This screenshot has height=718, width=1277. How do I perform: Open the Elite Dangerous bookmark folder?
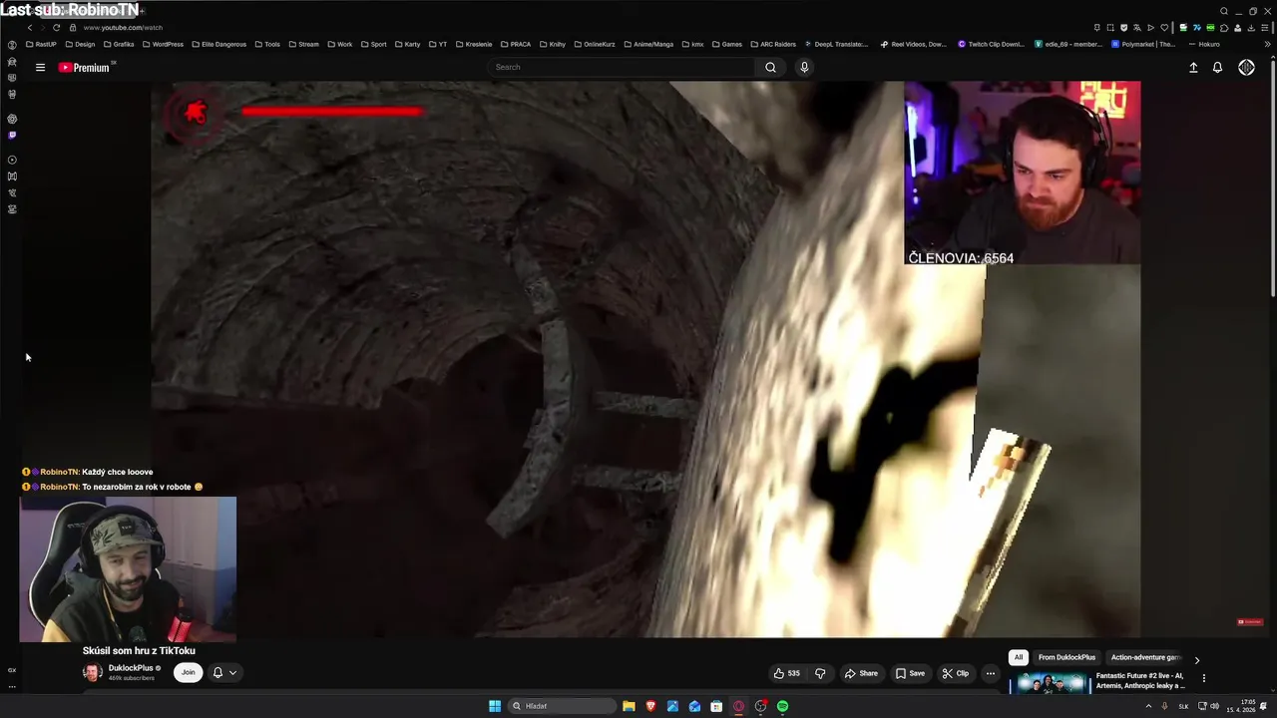click(218, 44)
